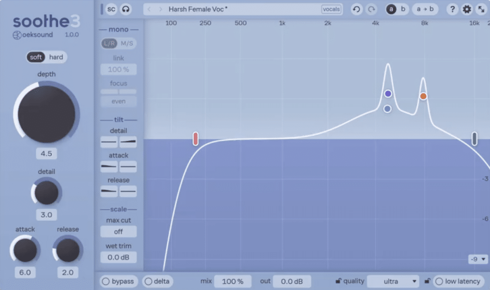Screen dimensions: 490x290
Task: Click the redo icon
Action: tap(371, 10)
